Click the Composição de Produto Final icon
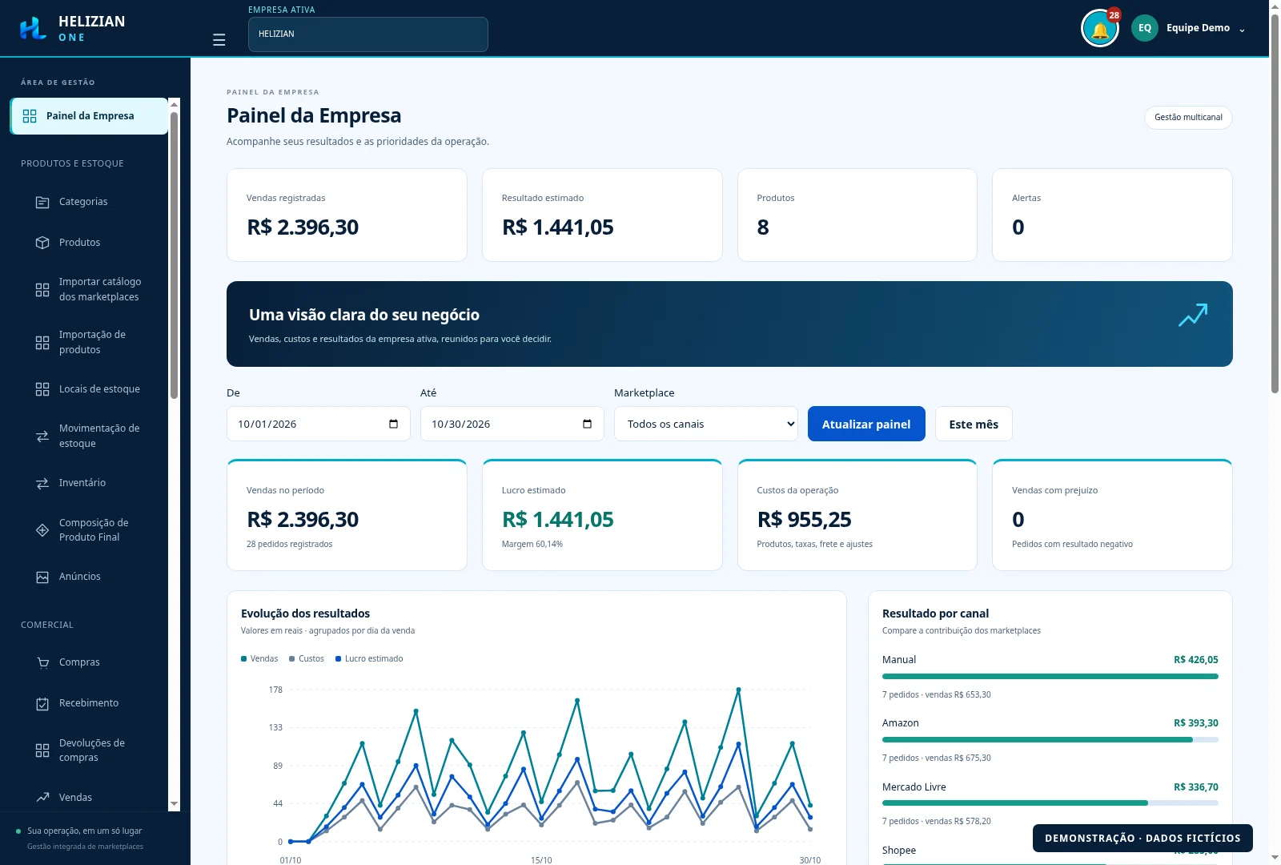Screen dimensions: 1281x865 [x=42, y=530]
